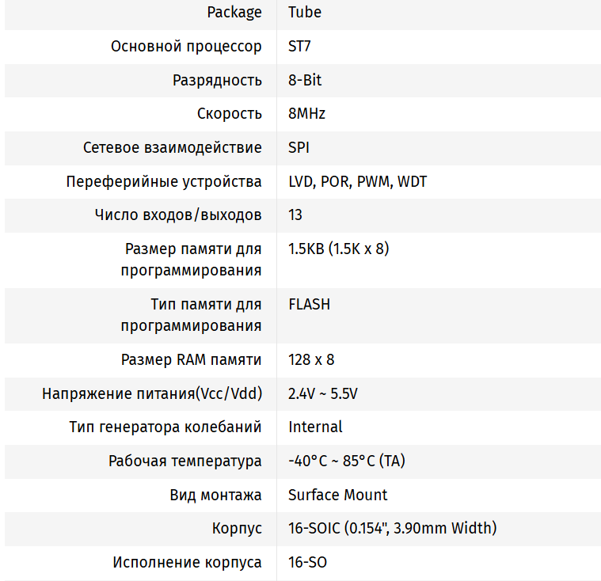Click the "2.4V ~ 5.5V" voltage value
Screen dimensions: 601x581
click(323, 393)
